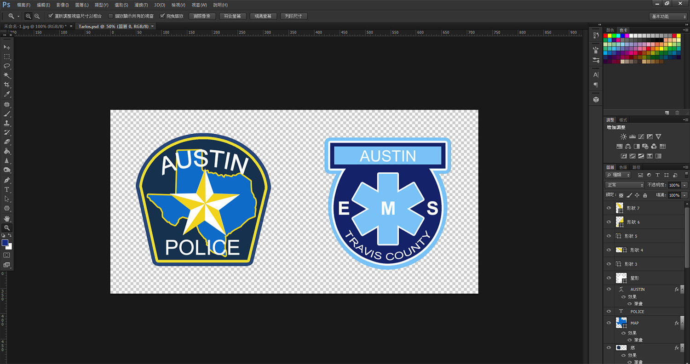Open the 不透明度 slider arrow
This screenshot has width=690, height=364.
pos(684,185)
